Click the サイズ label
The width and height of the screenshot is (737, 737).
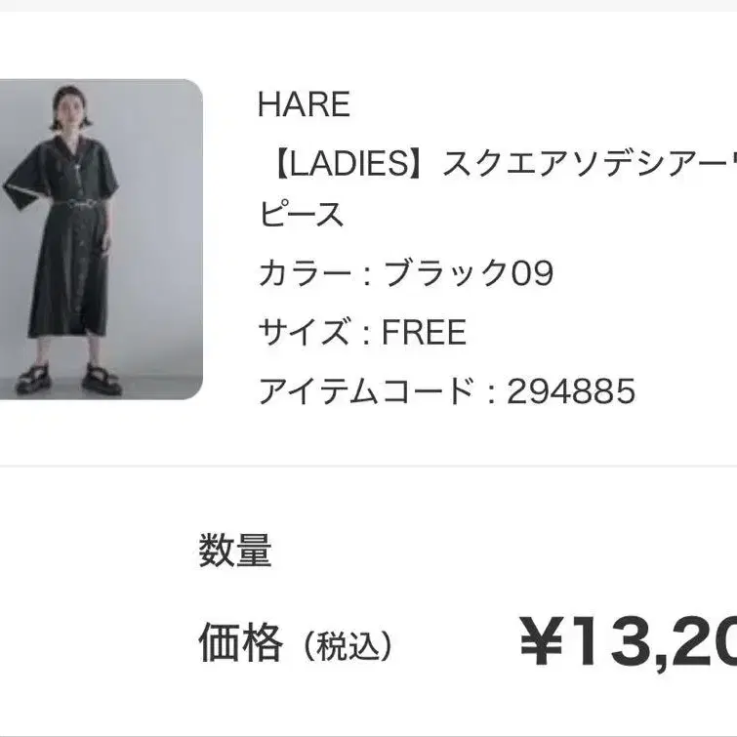[305, 332]
